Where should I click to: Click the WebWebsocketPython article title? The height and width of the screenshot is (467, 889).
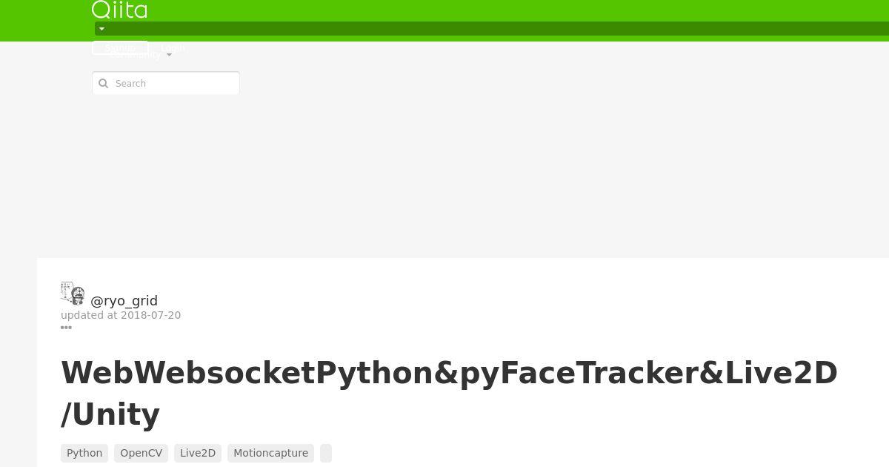coord(449,393)
